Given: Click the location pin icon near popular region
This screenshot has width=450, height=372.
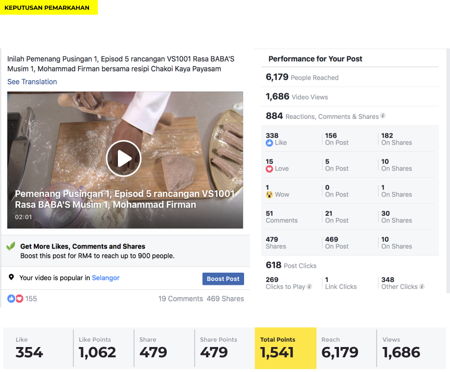Looking at the screenshot, I should pos(11,277).
